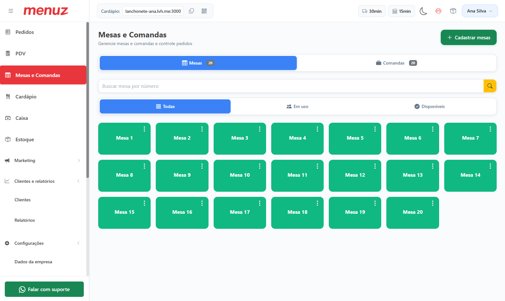This screenshot has width=505, height=301.
Task: Open the three-dot menu on Mesa 5
Action: (375, 129)
